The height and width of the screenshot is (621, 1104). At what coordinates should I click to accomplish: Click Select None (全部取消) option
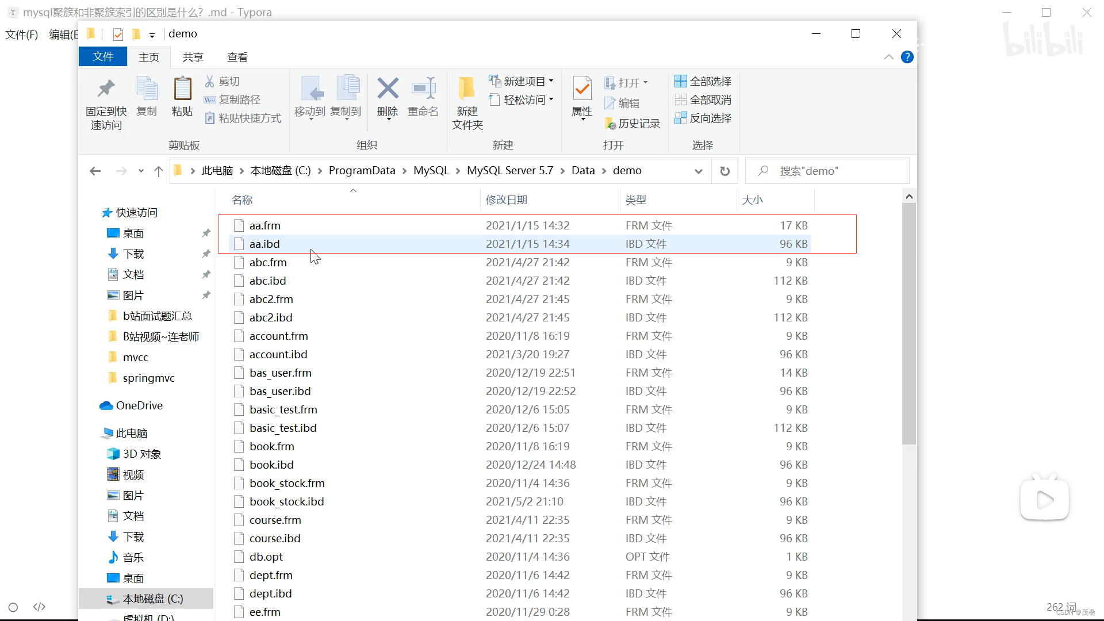click(x=703, y=99)
